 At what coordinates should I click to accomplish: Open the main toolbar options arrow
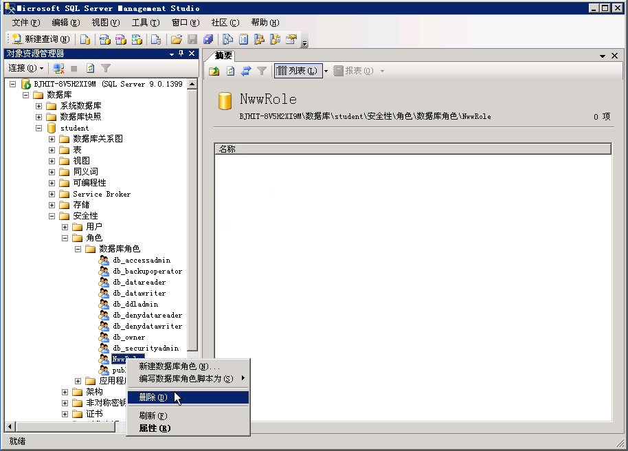click(x=305, y=43)
